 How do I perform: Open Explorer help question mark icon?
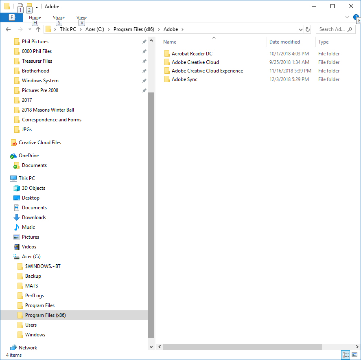tap(356, 17)
